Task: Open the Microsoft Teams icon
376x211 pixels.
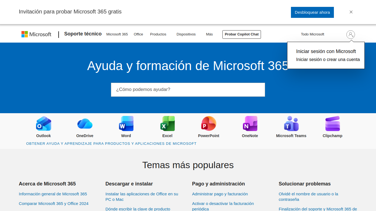Action: click(x=291, y=124)
